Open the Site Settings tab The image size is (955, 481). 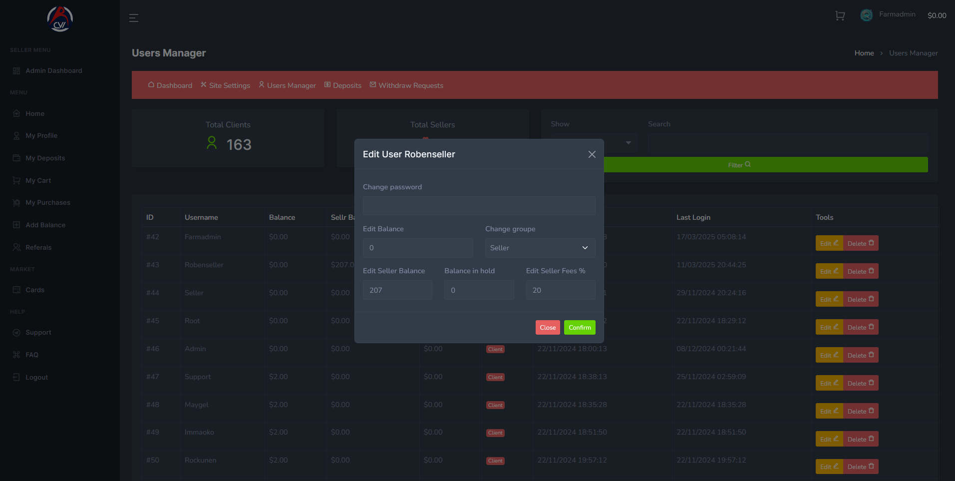pos(225,85)
